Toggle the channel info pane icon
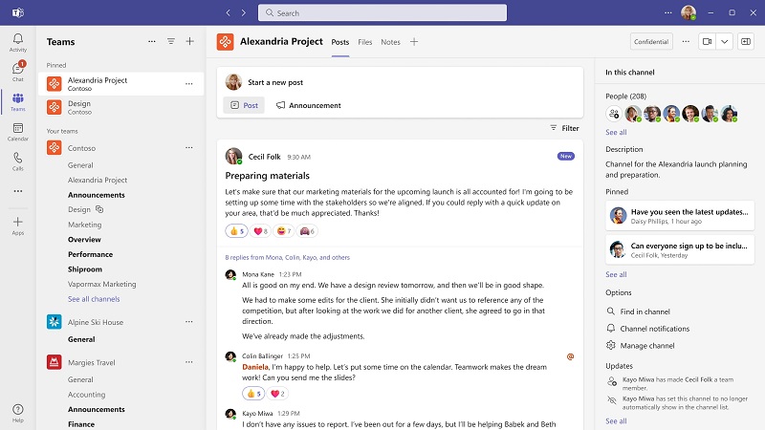The image size is (765, 430). (x=746, y=41)
